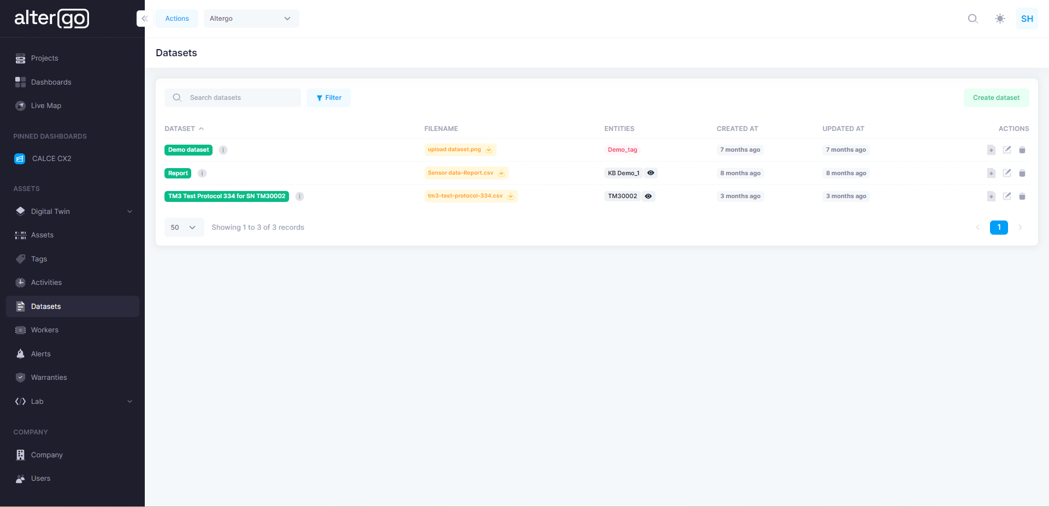Go to Dashboards in the sidebar
The height and width of the screenshot is (507, 1049).
coord(51,82)
